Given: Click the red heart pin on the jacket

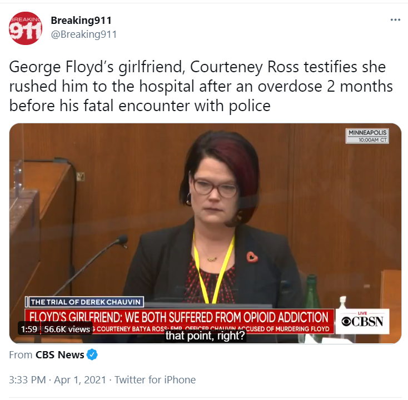Looking at the screenshot, I should pos(252,257).
